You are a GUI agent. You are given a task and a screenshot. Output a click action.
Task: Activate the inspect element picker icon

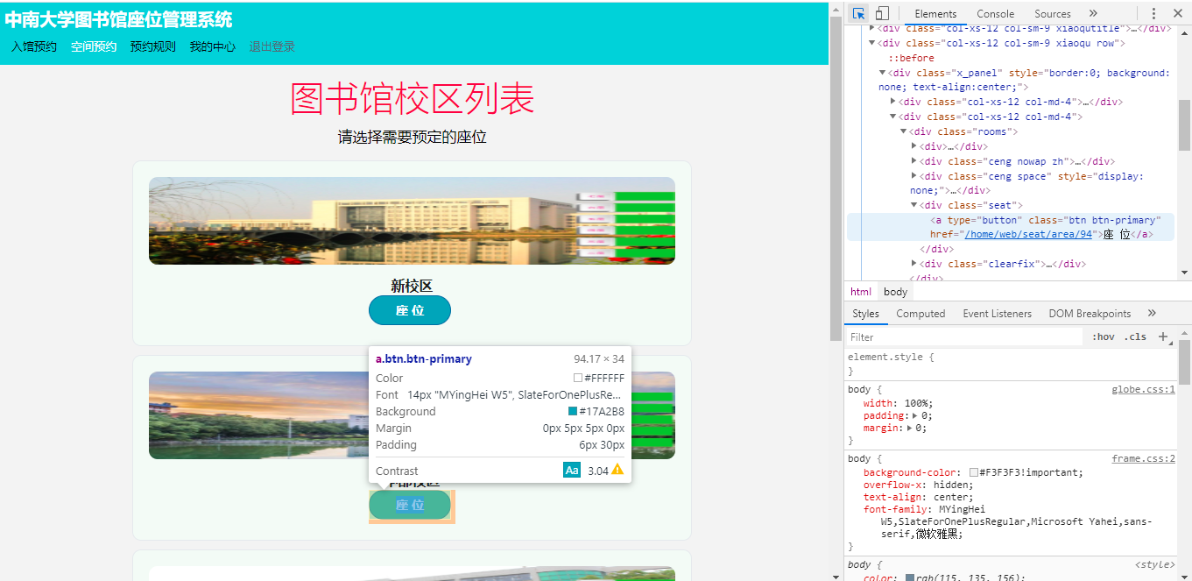click(x=858, y=13)
